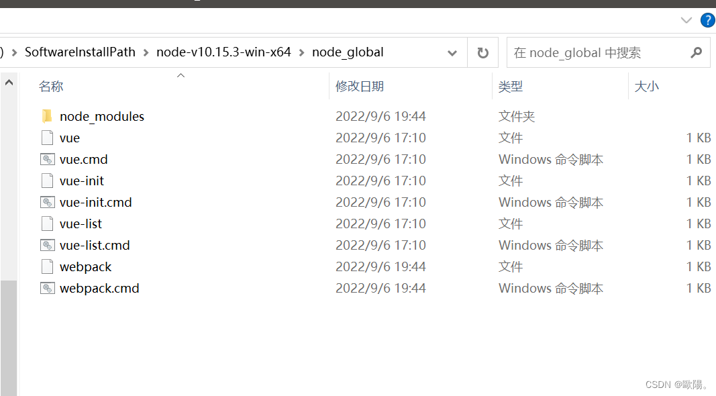This screenshot has width=716, height=396.
Task: Click the 1 KB size of webpack.cmd
Action: point(699,288)
